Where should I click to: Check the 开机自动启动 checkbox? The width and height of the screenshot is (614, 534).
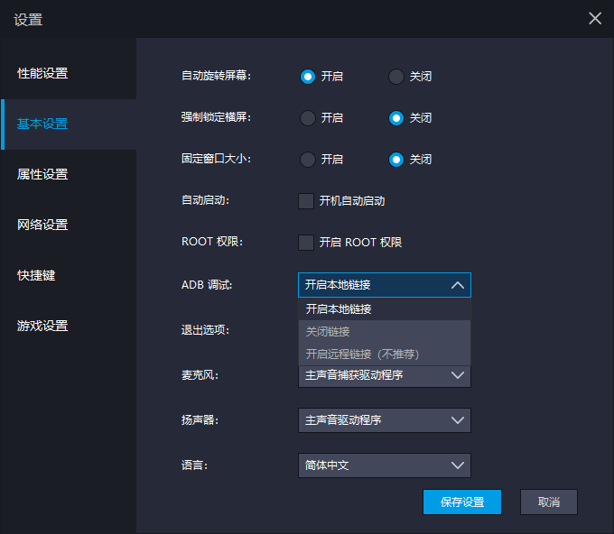click(x=306, y=201)
